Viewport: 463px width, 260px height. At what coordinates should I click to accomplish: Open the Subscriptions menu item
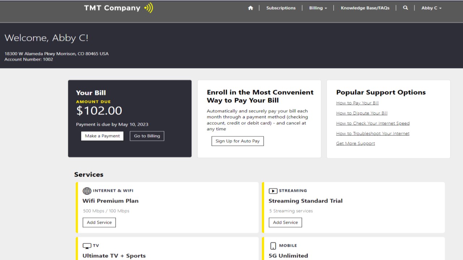[x=281, y=8]
